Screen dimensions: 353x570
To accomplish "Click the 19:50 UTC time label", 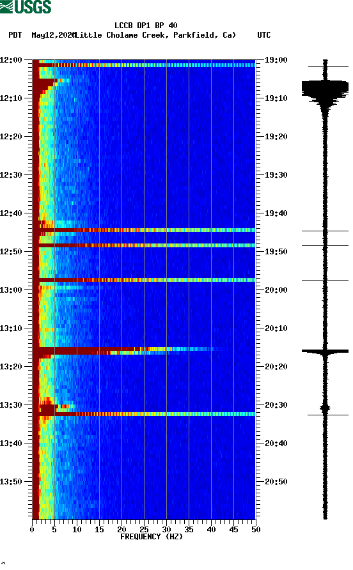I will (x=276, y=252).
